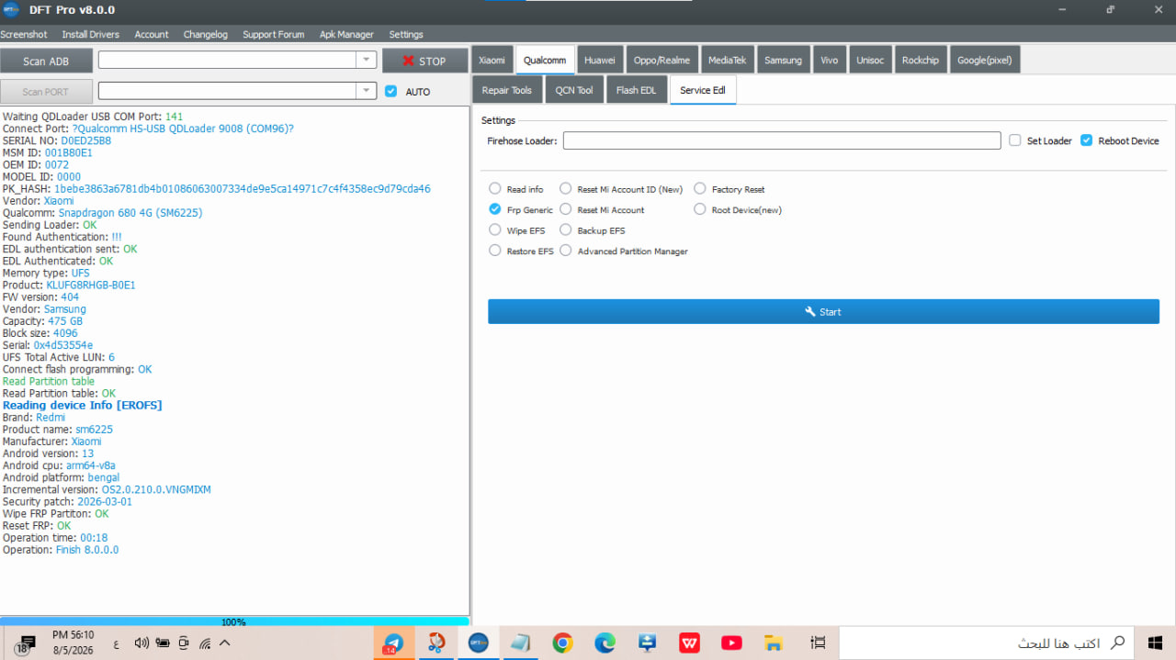The image size is (1176, 660).
Task: Toggle the AUTO checkbox
Action: [391, 91]
